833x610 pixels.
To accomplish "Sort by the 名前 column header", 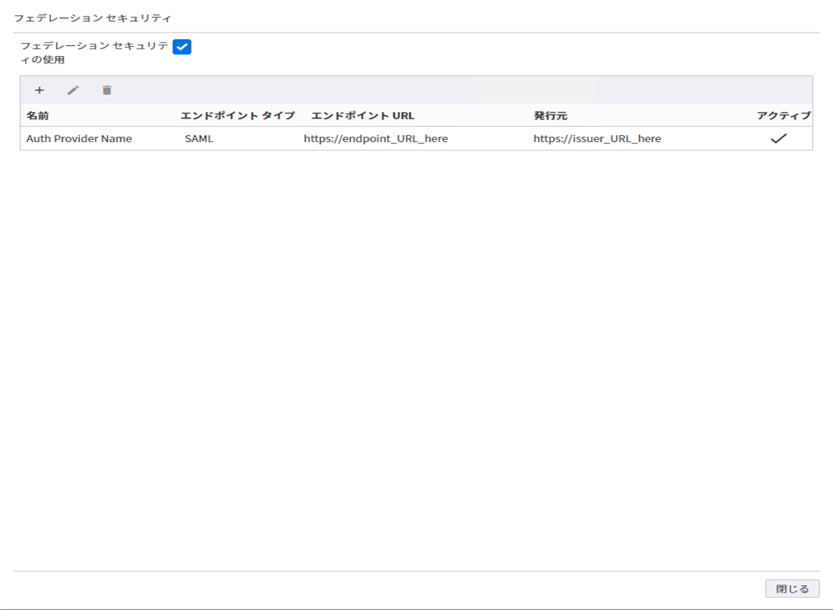I will 37,116.
